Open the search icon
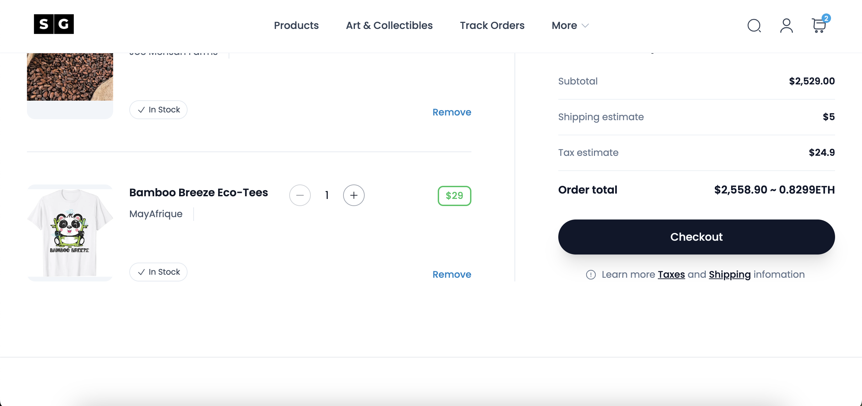Viewport: 862px width, 406px height. click(x=754, y=26)
